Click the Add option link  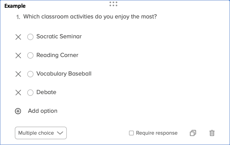[x=43, y=111]
